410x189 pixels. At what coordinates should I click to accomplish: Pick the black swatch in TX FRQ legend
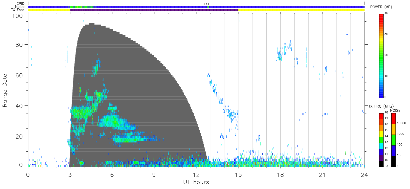[381, 164]
